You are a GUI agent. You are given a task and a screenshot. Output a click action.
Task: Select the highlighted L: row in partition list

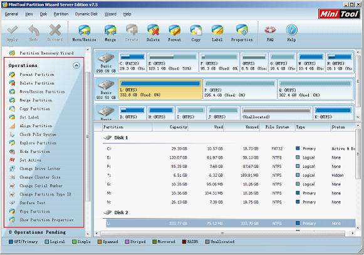231,224
